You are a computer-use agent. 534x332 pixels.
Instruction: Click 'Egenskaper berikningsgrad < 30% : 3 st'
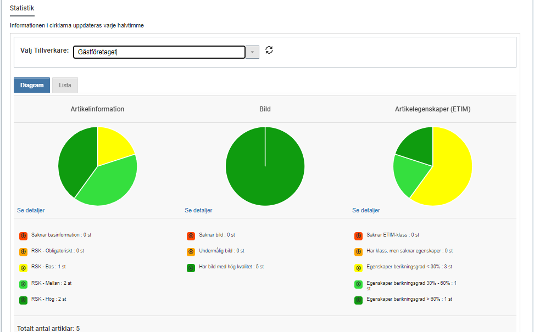[x=409, y=267]
